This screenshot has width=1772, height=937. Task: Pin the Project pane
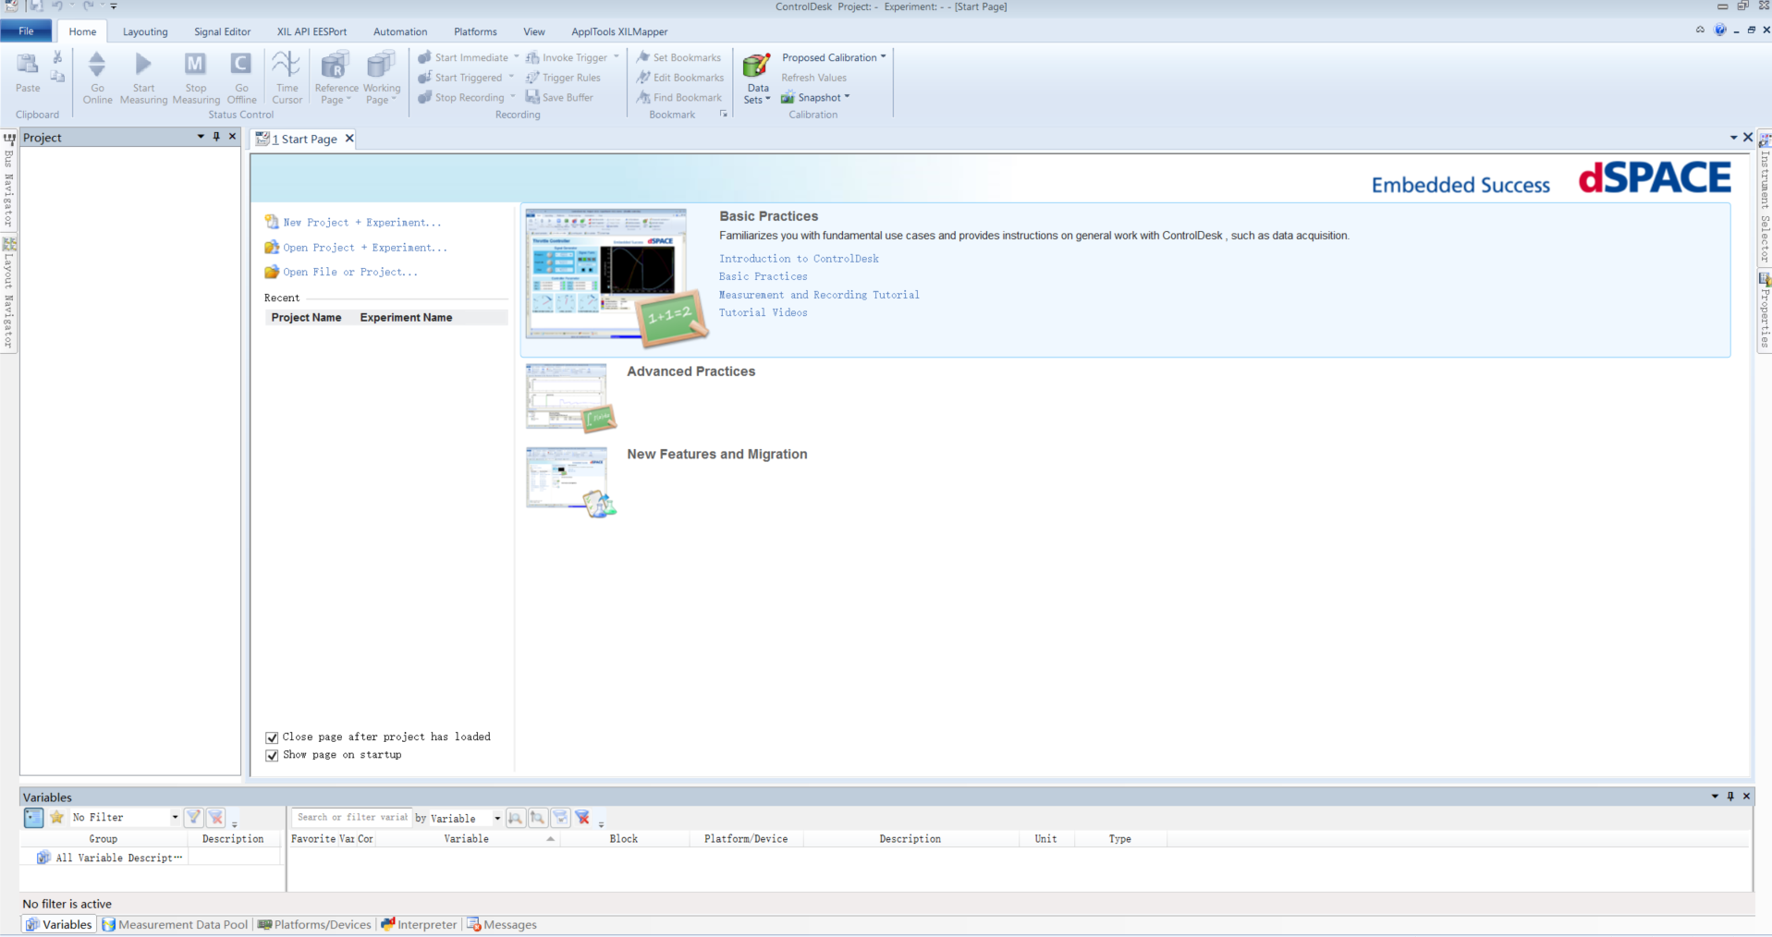(x=216, y=137)
